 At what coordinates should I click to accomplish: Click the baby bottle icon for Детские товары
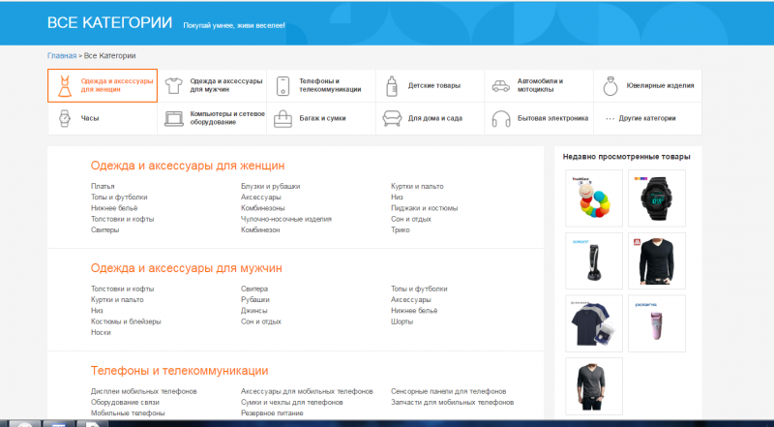tap(392, 85)
